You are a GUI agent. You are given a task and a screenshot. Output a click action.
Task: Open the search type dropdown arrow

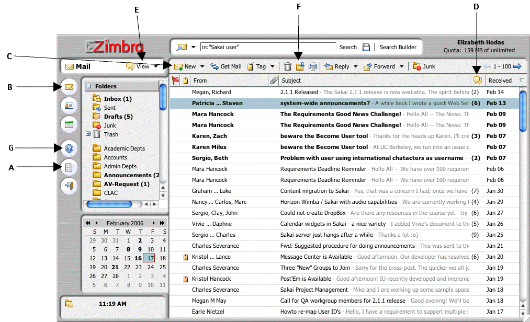(x=194, y=47)
